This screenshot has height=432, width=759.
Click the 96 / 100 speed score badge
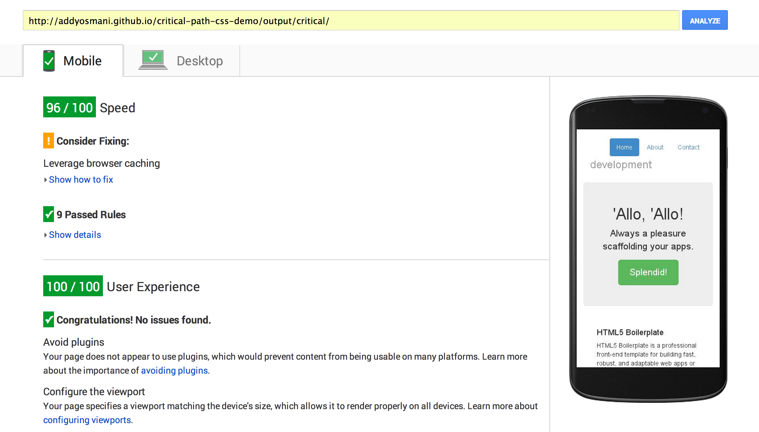pos(70,107)
